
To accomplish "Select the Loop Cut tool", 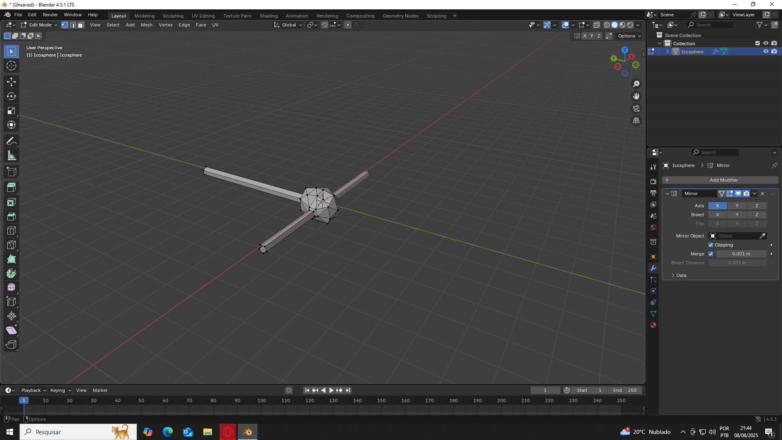I will (11, 231).
